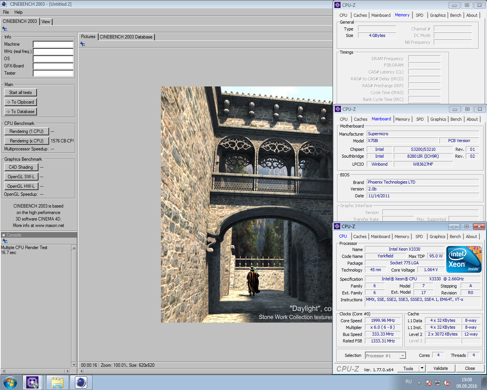Run the Rendering (1 CPU) benchmark

(x=27, y=131)
